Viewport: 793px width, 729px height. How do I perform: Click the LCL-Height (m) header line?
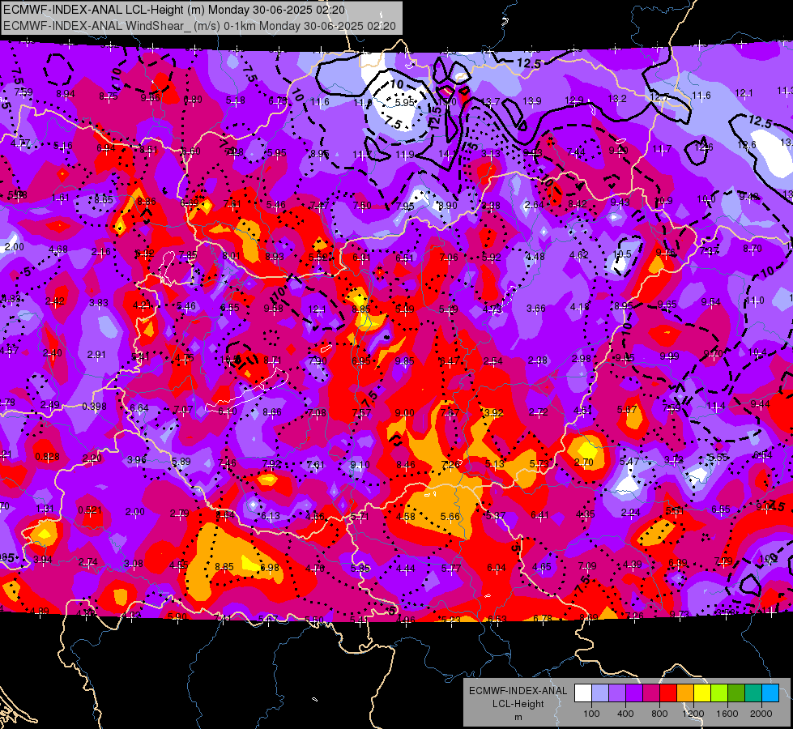174,10
